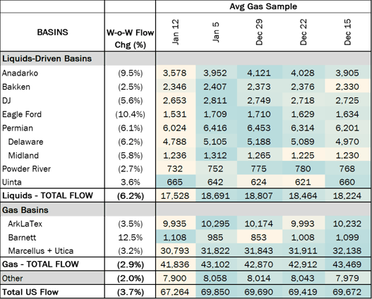Select Liquids - TOTAL FLOW row label
Viewport: 372px width, 299px height.
tap(47, 195)
